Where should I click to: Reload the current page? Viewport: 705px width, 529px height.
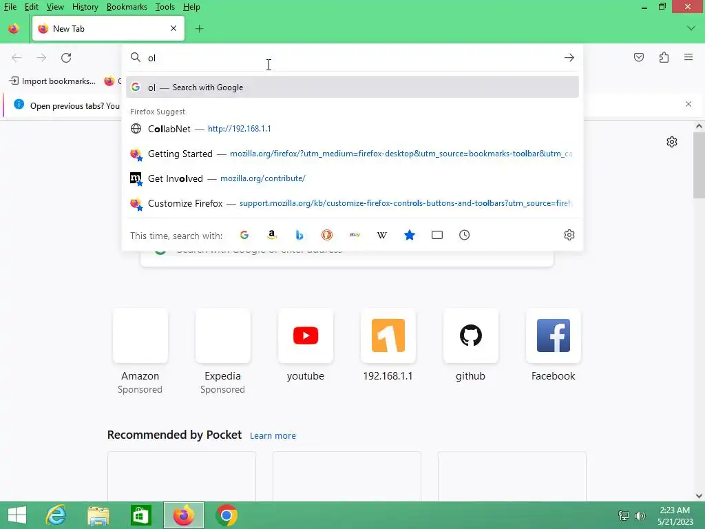coord(66,58)
